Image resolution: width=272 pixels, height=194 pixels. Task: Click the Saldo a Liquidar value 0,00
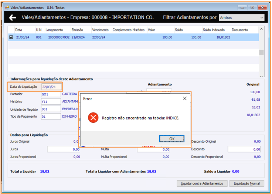click(235, 172)
